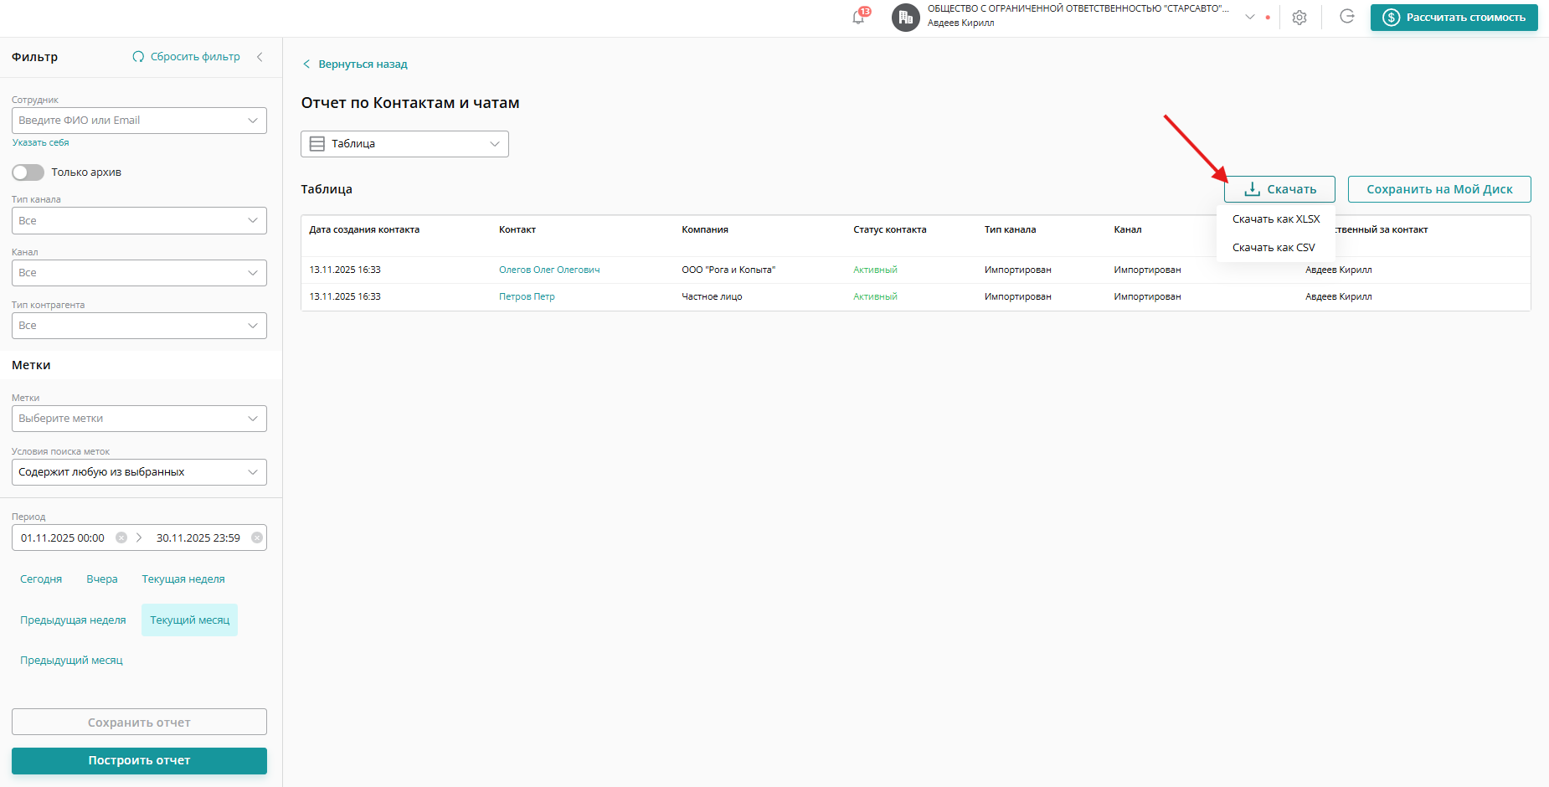This screenshot has height=787, width=1549.
Task: Click the 'Сохранить отчет' button
Action: (139, 722)
